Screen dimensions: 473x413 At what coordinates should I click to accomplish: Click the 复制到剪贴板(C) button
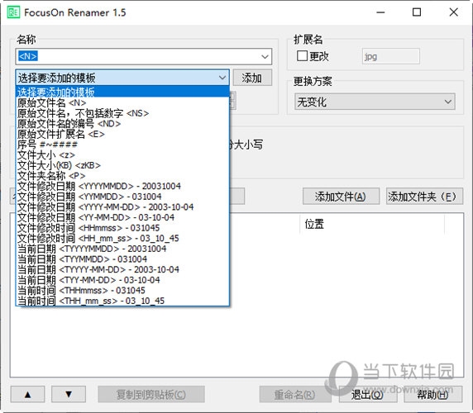coord(151,394)
